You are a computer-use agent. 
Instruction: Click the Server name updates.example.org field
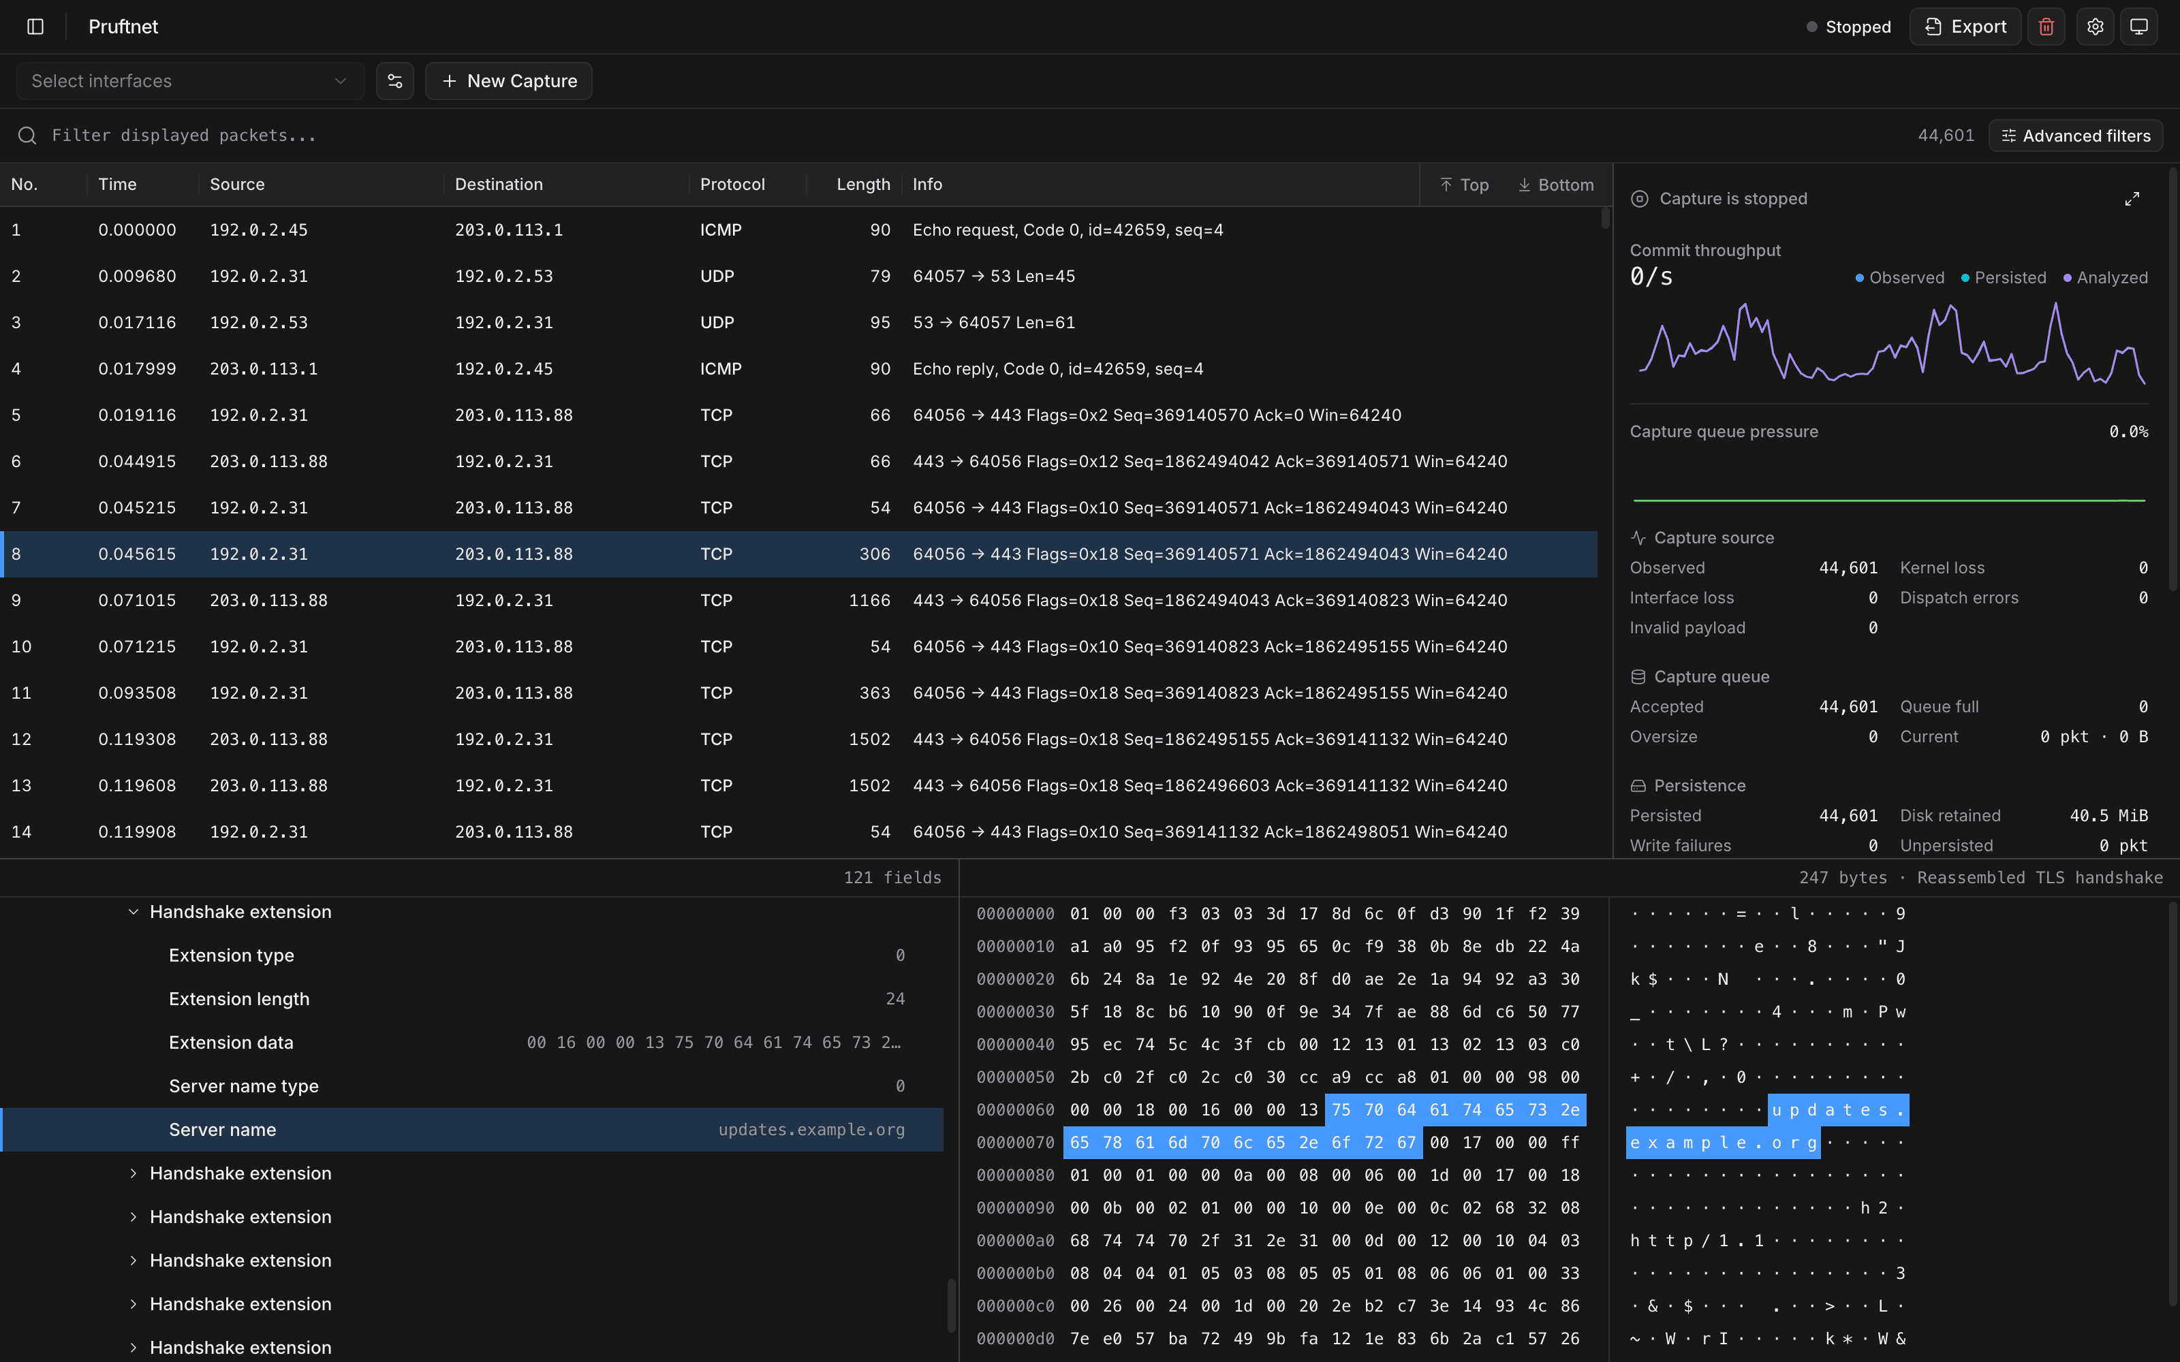(472, 1130)
